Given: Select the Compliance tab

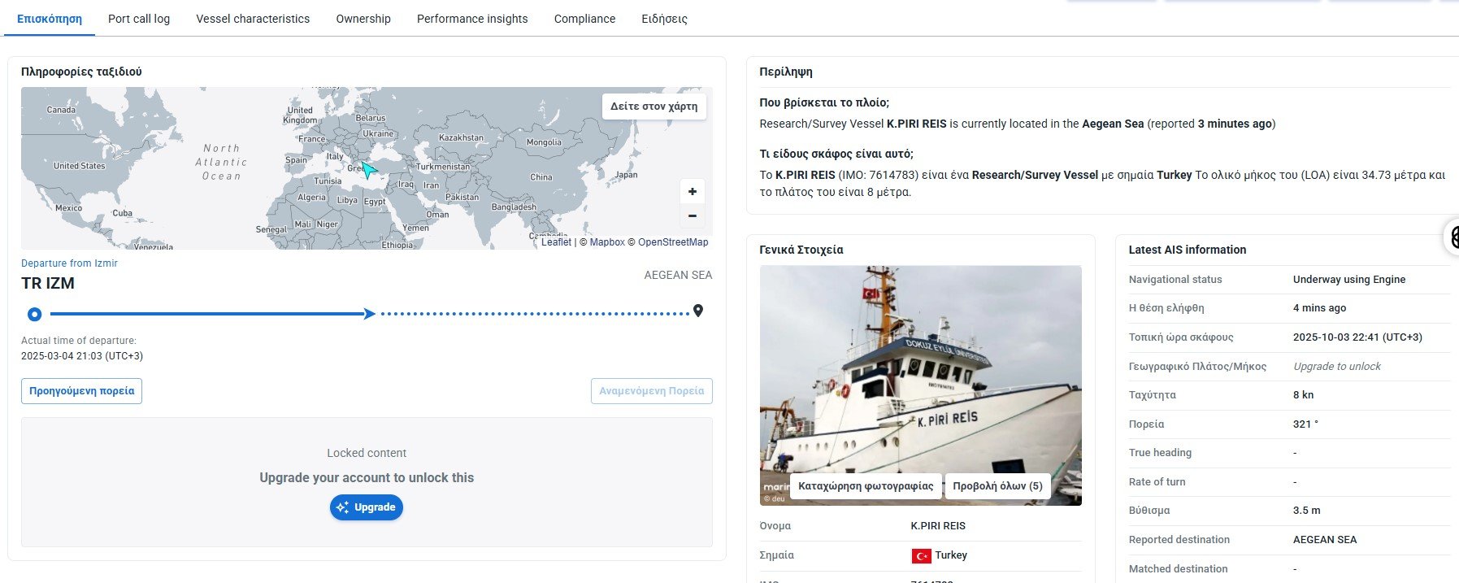Looking at the screenshot, I should point(584,19).
